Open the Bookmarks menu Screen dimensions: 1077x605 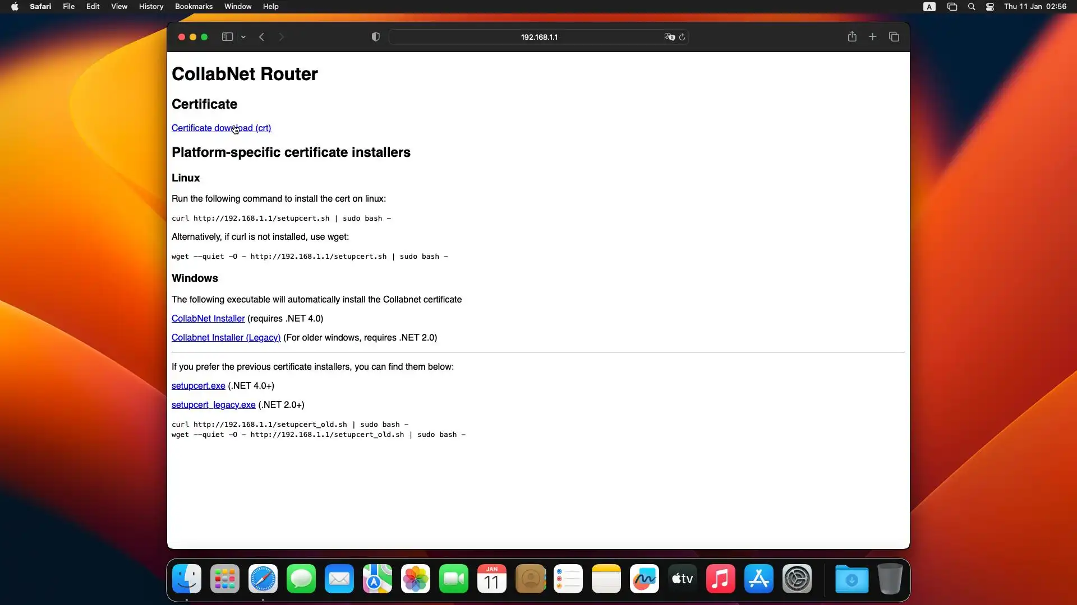(x=194, y=7)
